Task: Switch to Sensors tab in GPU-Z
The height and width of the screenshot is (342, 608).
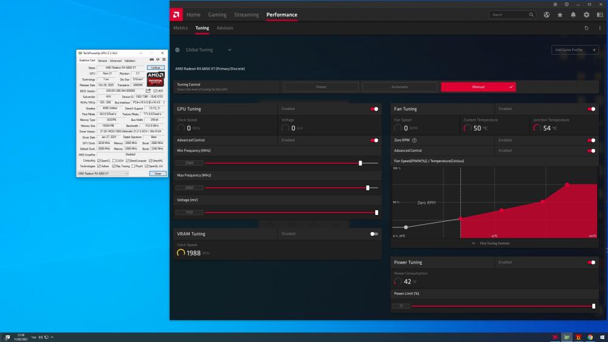Action: click(x=102, y=60)
